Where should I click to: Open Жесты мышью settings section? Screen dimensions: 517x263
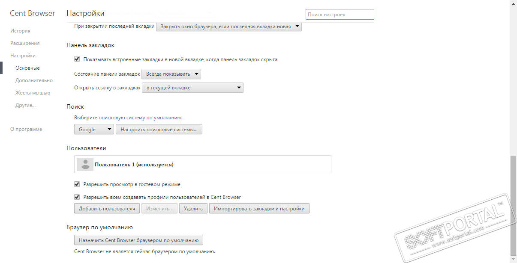tap(33, 93)
